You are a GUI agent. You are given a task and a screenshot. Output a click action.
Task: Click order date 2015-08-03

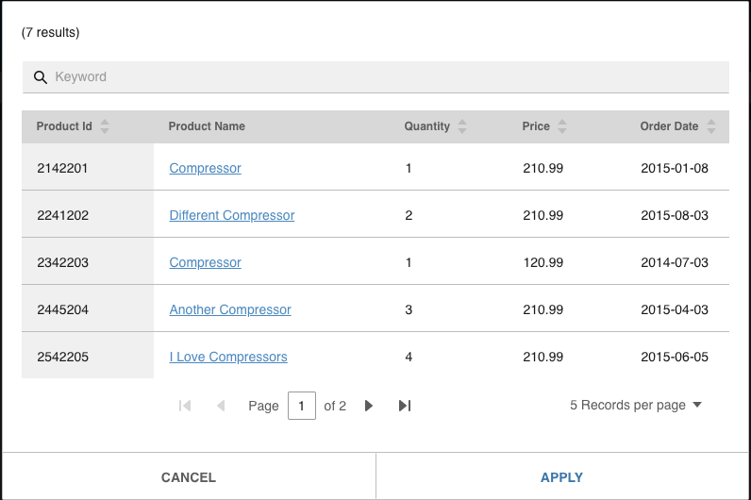(675, 215)
